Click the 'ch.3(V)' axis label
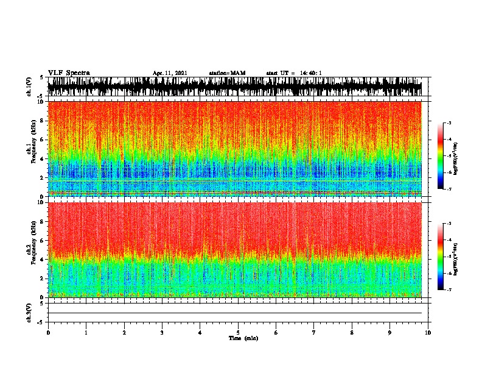This screenshot has width=482, height=373. point(29,313)
